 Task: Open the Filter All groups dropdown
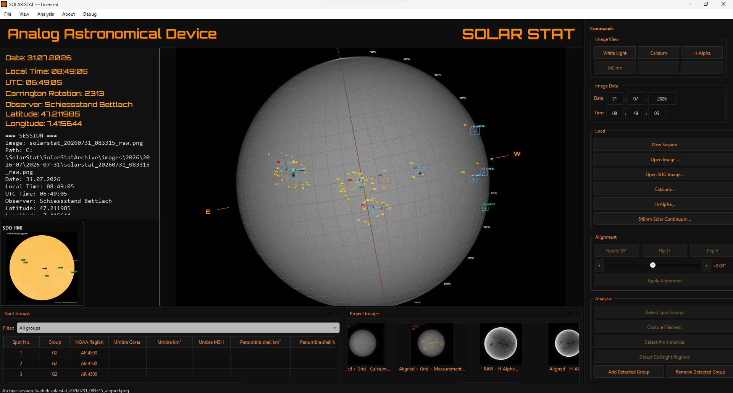point(178,328)
